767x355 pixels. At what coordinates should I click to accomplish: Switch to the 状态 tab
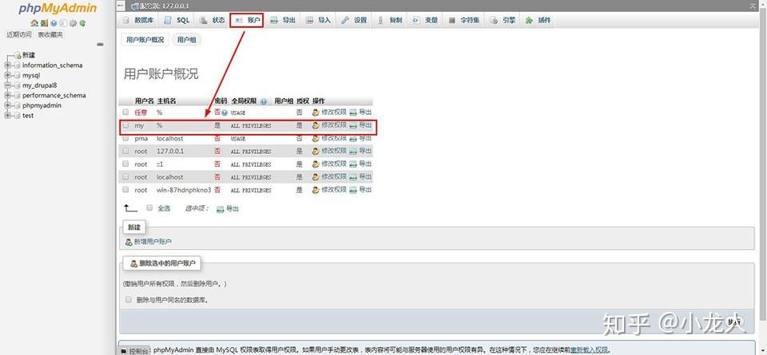click(x=213, y=20)
